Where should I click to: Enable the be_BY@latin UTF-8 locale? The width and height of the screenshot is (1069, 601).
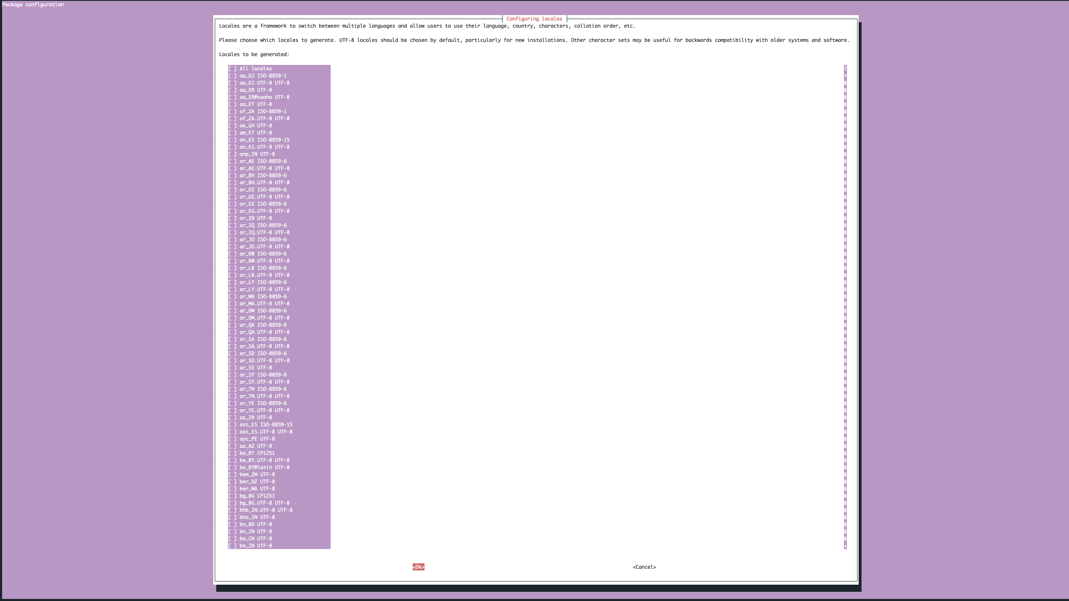tap(233, 467)
